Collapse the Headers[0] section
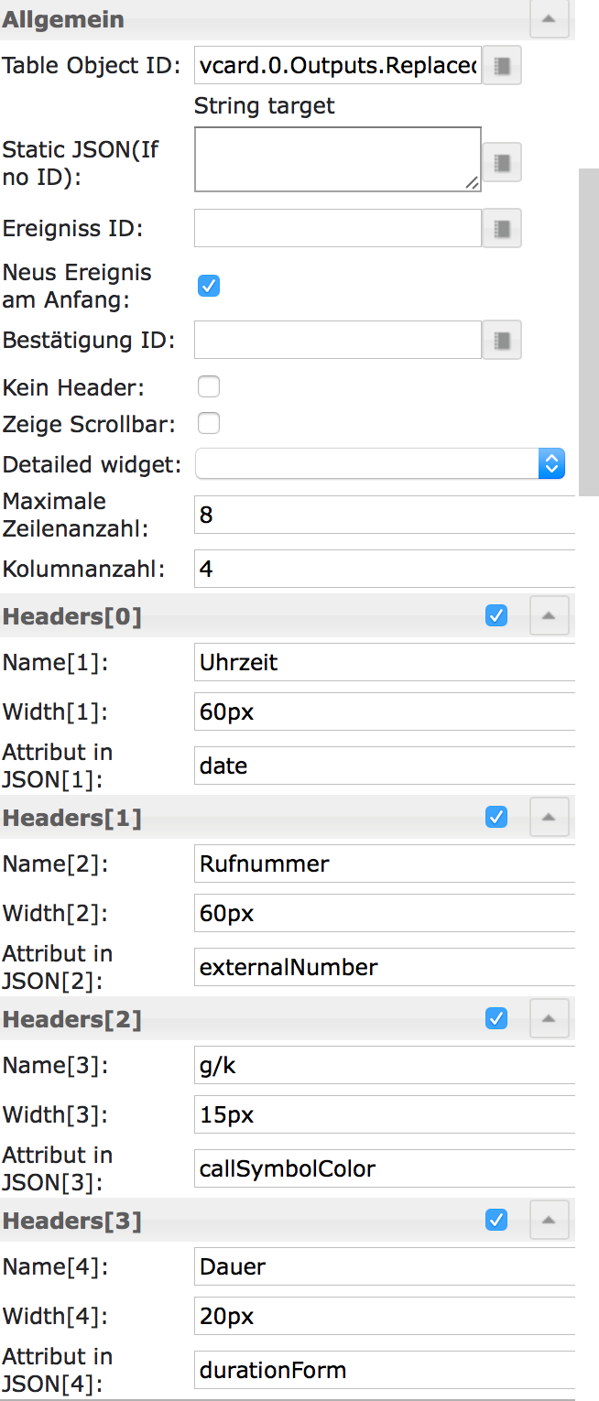 pos(549,615)
